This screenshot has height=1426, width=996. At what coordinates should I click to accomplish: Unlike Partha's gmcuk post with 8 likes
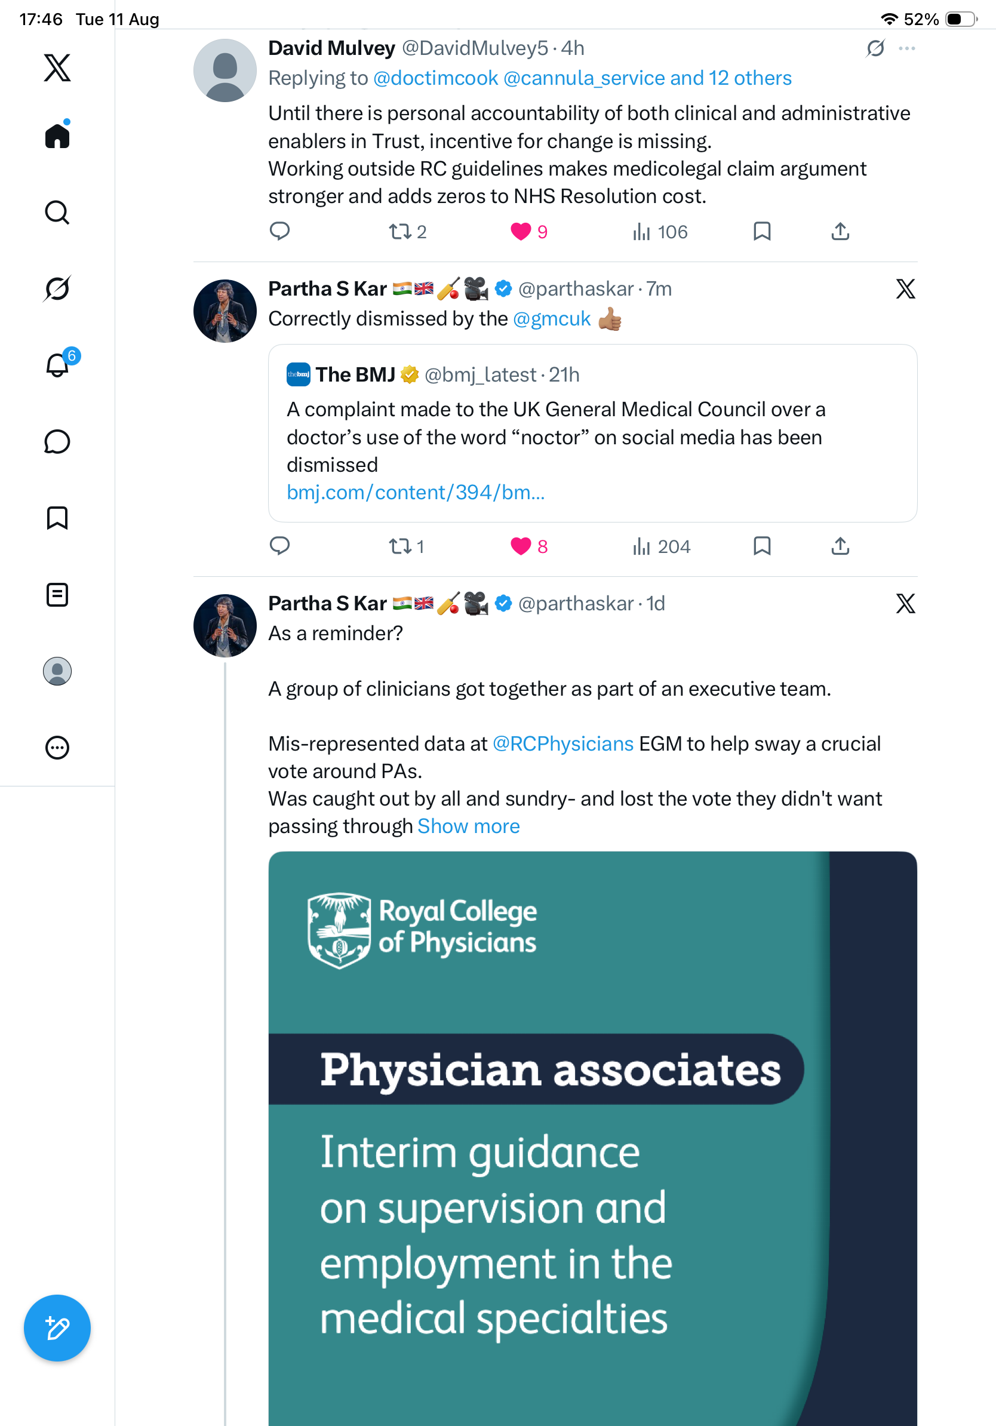pyautogui.click(x=529, y=546)
